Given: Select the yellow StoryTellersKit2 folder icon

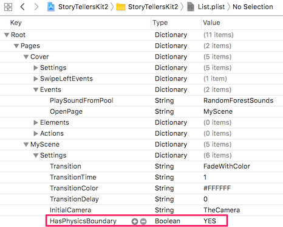Looking at the screenshot, I should point(121,7).
